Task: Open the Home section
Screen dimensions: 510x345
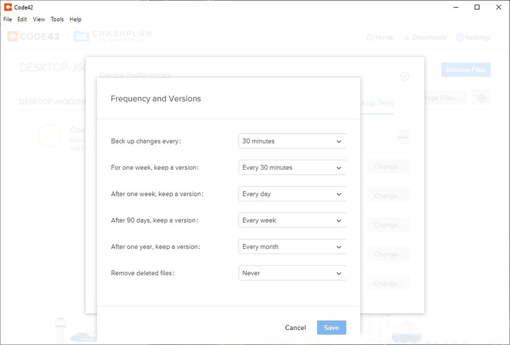Action: [380, 37]
